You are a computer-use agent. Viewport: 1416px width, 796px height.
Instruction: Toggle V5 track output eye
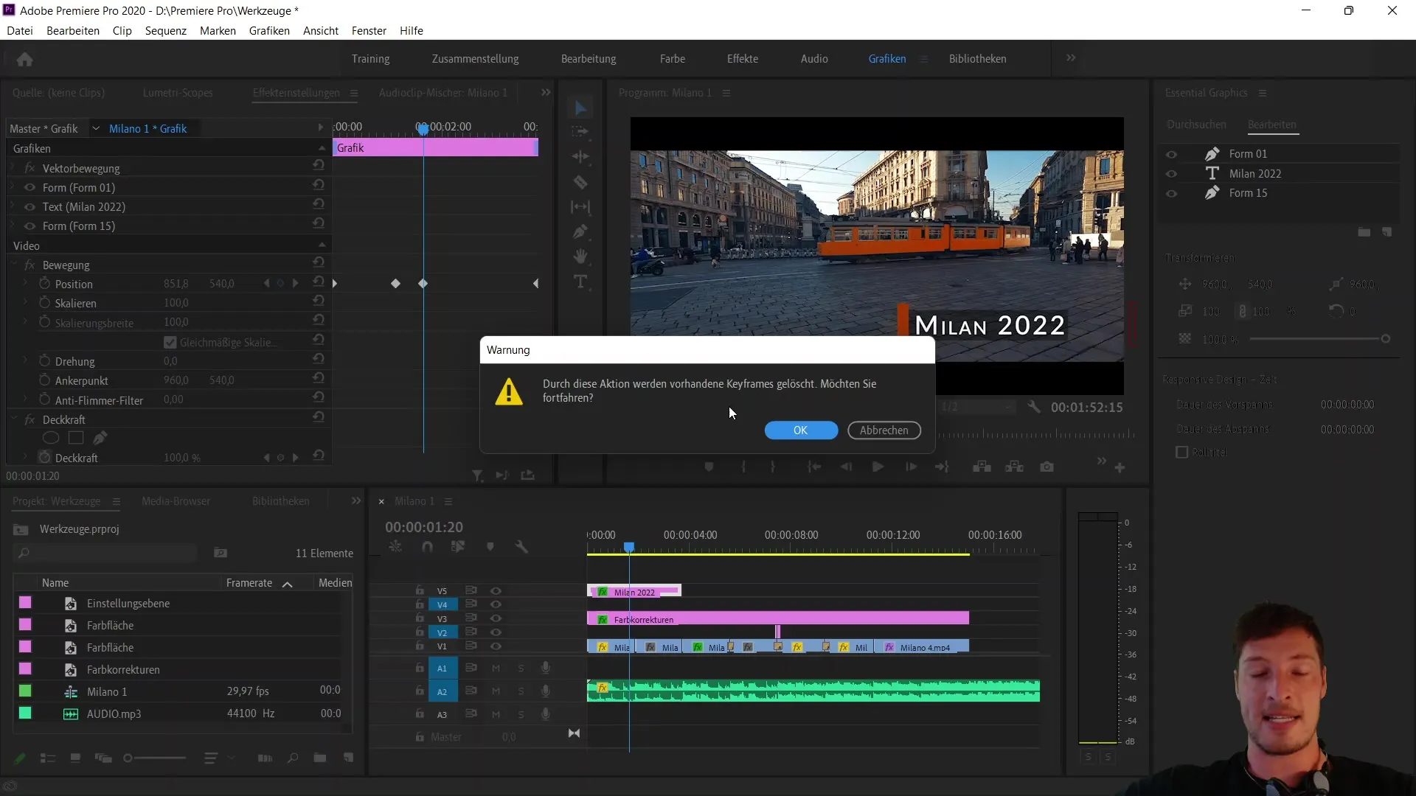[x=496, y=591]
